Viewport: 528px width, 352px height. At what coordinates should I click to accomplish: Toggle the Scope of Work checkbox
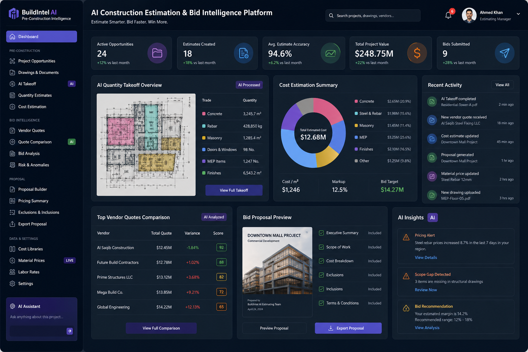pos(321,247)
